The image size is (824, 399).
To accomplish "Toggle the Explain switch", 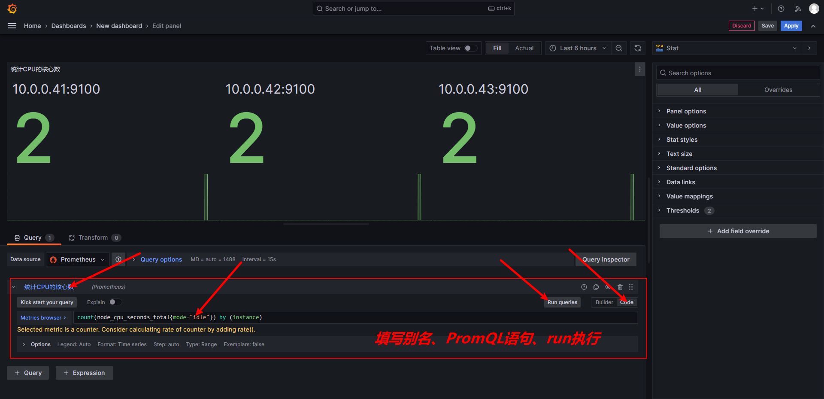I will pos(115,302).
